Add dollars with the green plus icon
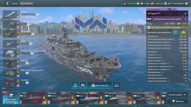Viewport: 191px width, 107px height. click(x=138, y=4)
